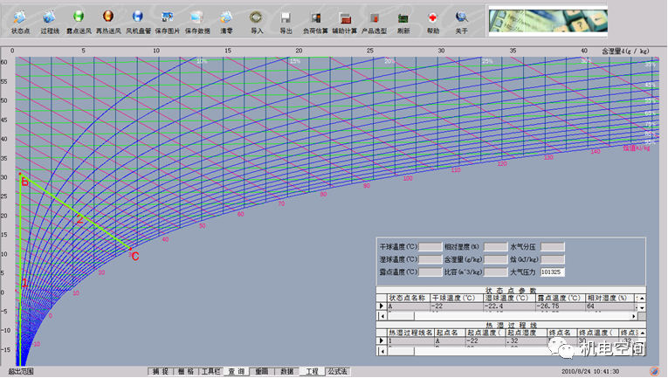Click the .32 start humidity cell

click(526, 340)
